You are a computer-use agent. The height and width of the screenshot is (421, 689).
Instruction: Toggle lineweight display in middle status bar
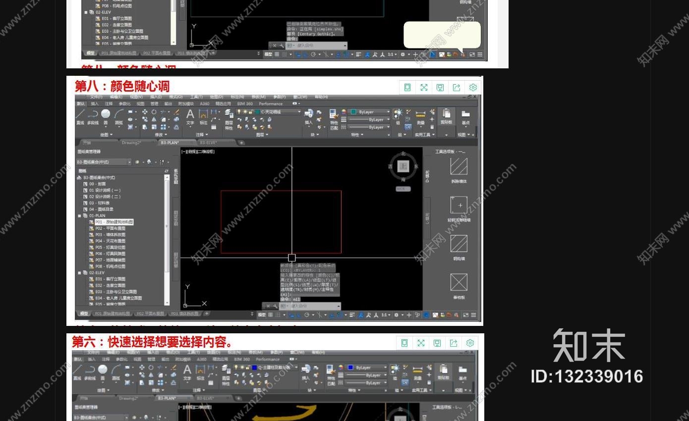tap(352, 315)
